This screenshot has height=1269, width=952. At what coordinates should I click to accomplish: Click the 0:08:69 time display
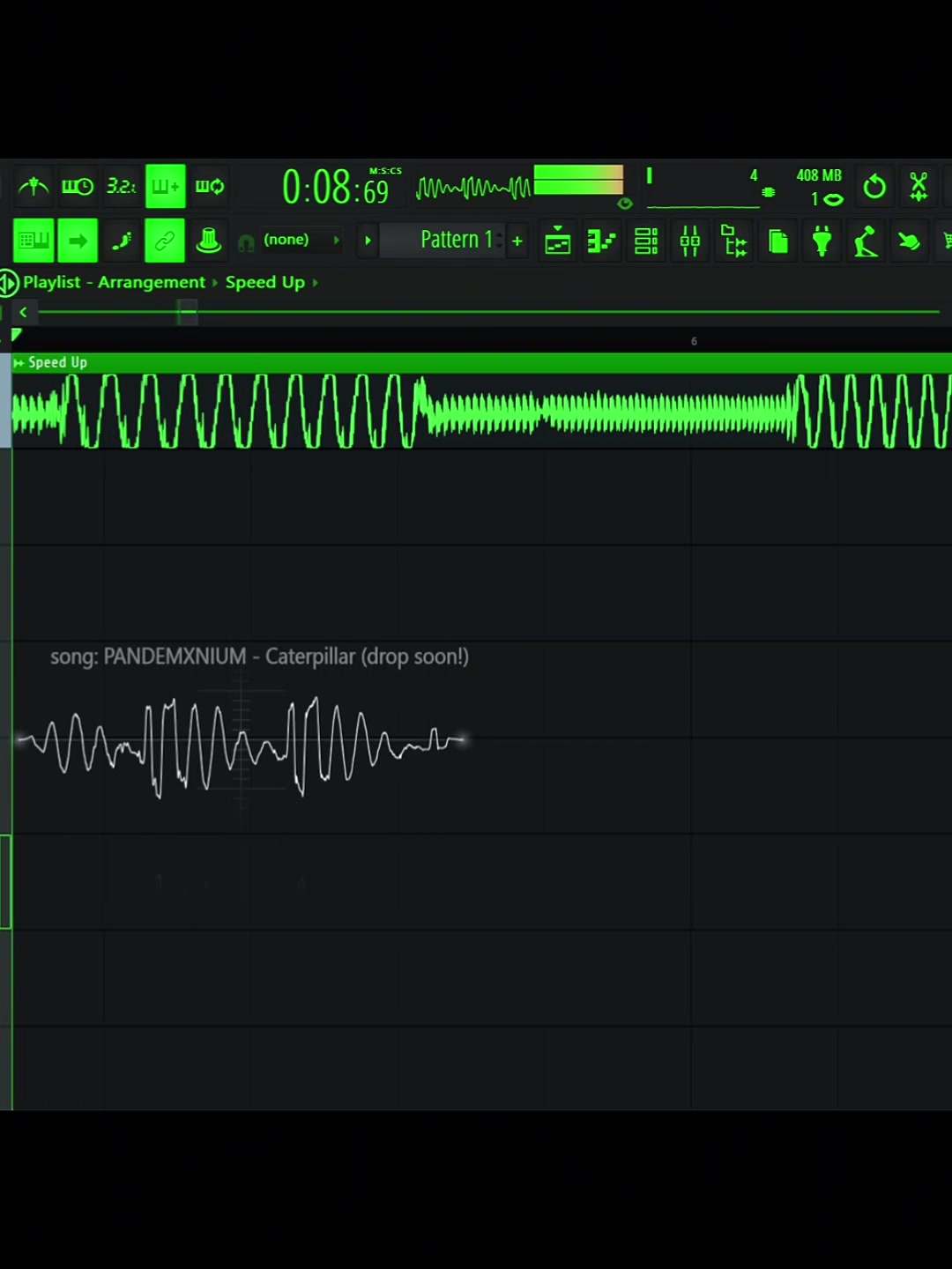(335, 188)
